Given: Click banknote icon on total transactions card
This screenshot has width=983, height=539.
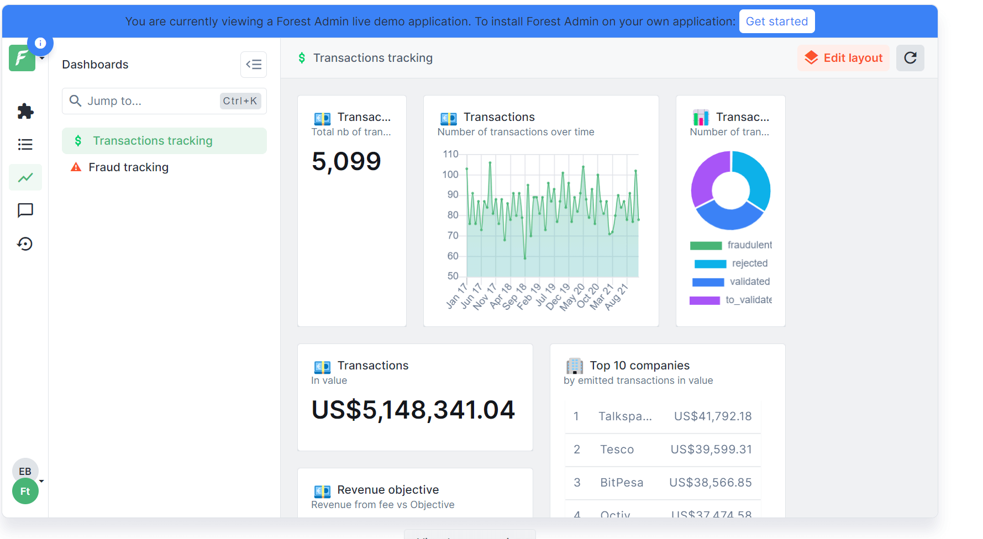Looking at the screenshot, I should tap(322, 118).
